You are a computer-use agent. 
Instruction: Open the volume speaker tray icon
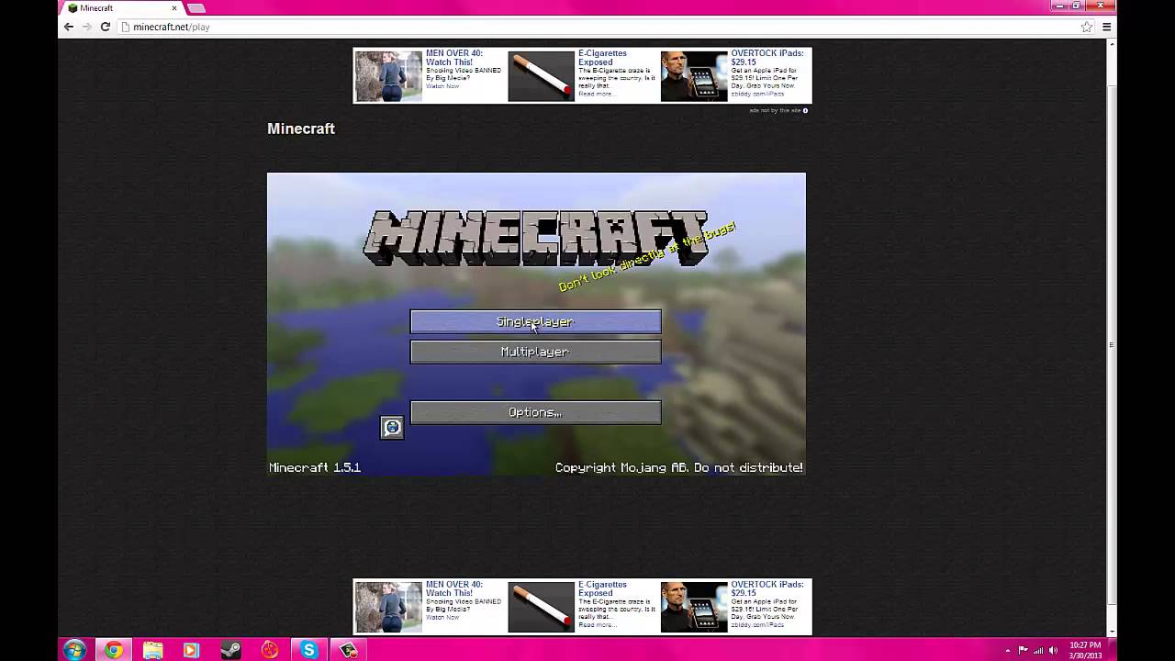tap(1053, 650)
